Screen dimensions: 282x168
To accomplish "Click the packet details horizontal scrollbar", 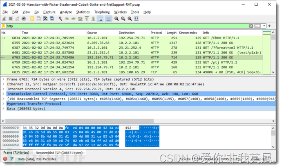I will (x=79, y=121).
